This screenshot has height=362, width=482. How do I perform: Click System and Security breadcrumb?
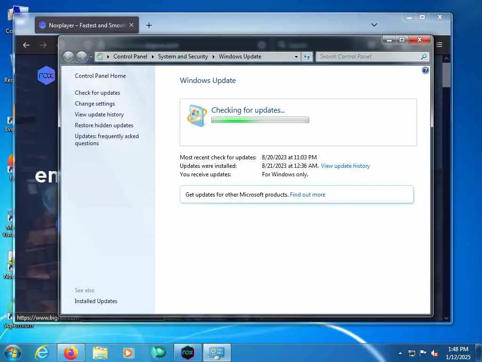coord(183,57)
